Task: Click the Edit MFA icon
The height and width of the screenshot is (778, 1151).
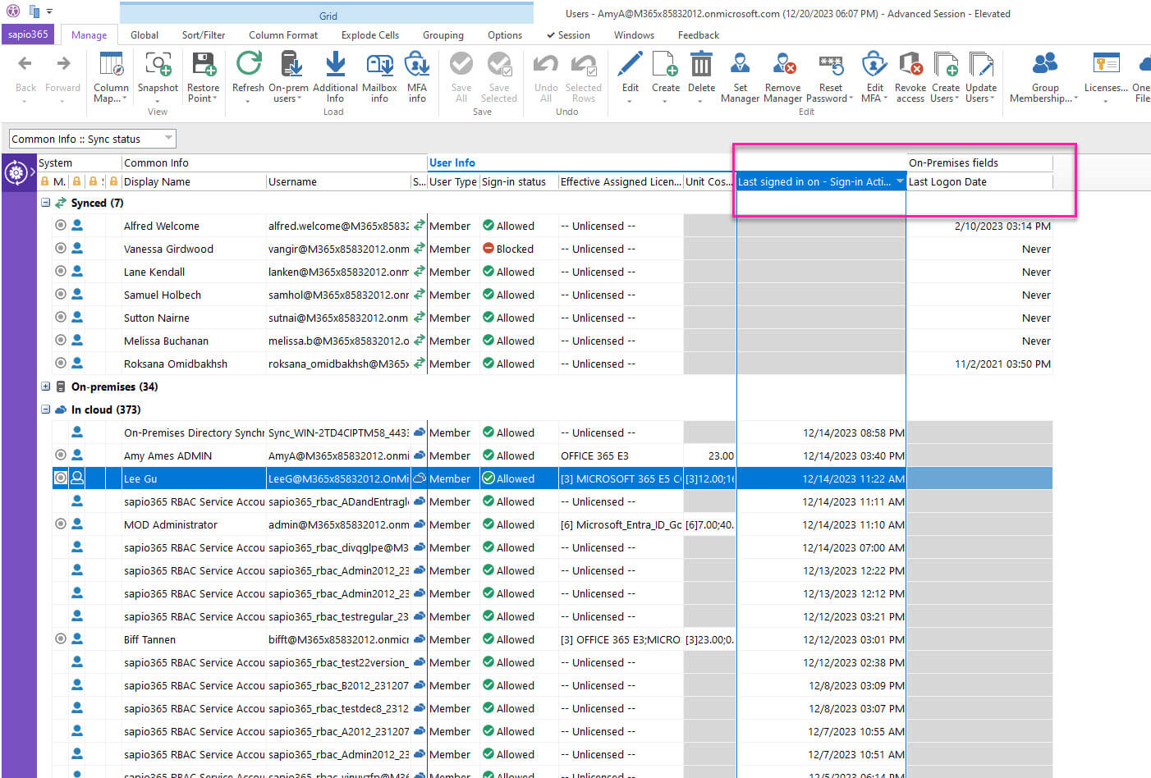Action: pos(874,64)
